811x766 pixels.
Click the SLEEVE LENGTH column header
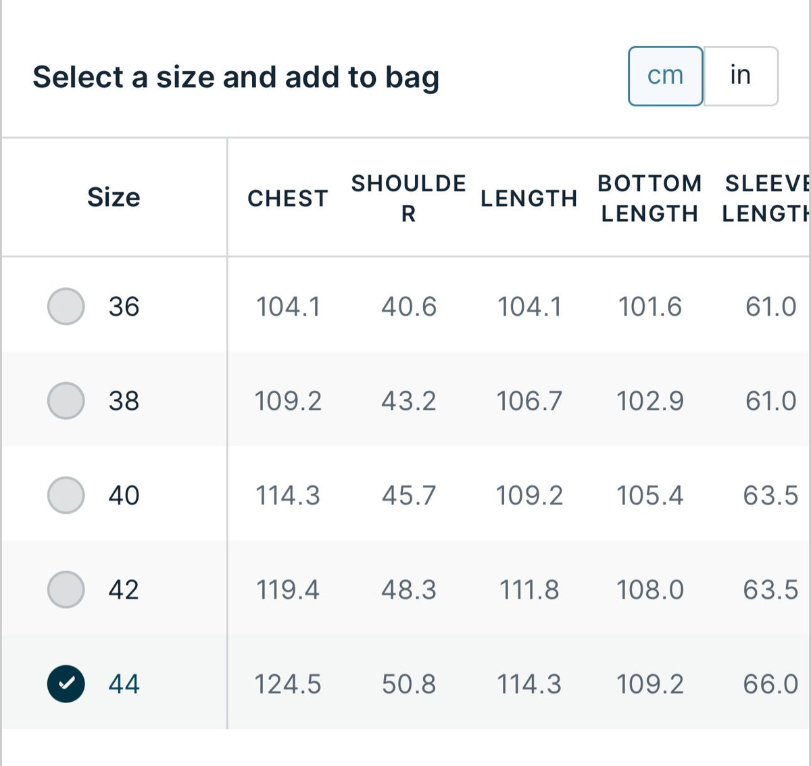[x=766, y=198]
